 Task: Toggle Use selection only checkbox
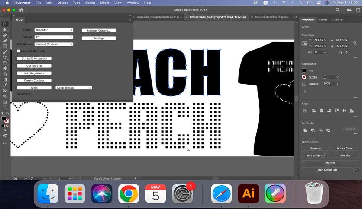[19, 51]
